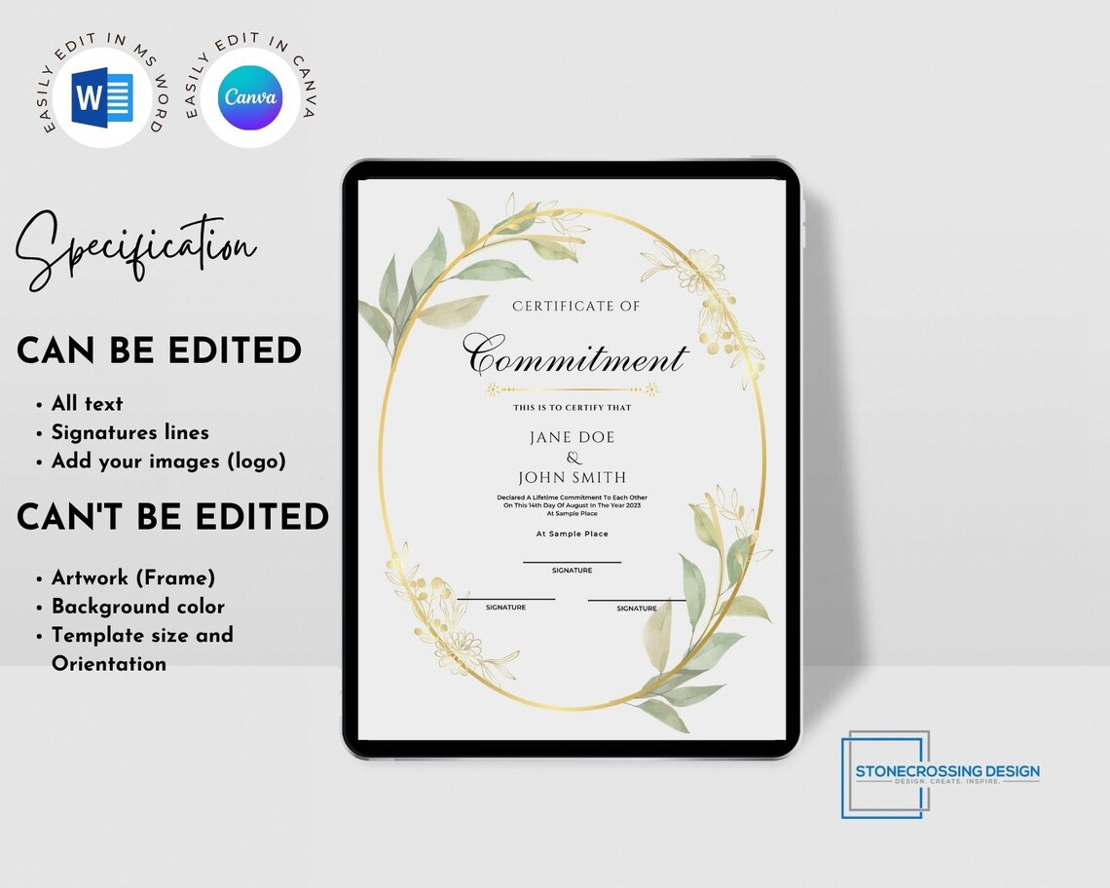Collapse the 'Specification' heading

coord(134,244)
